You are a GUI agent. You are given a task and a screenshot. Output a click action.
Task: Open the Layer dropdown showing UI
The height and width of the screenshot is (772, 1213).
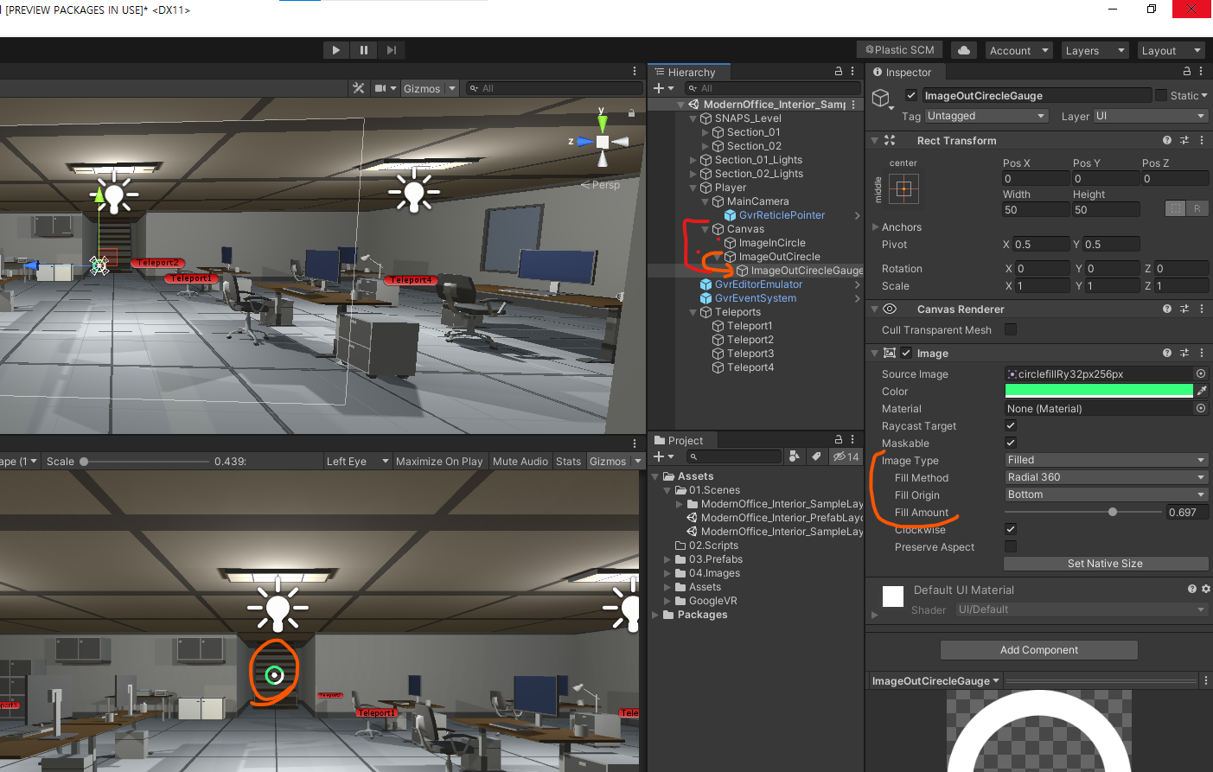tap(1150, 116)
